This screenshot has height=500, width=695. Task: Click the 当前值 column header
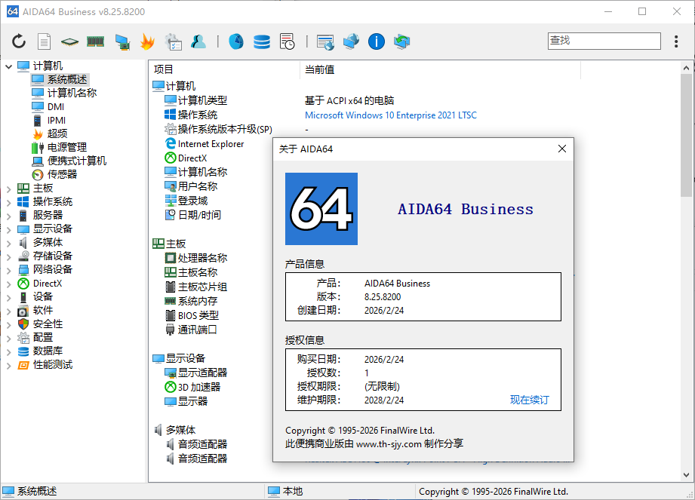click(320, 69)
